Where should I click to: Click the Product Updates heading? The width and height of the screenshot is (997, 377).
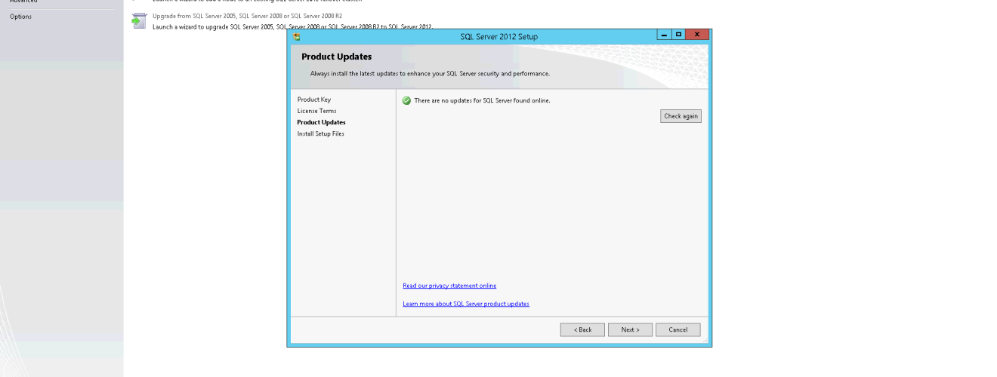[336, 57]
